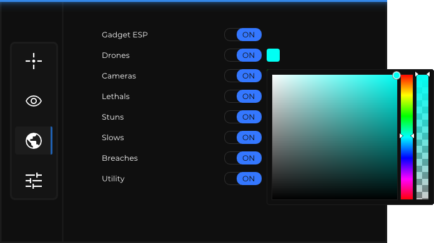Image resolution: width=434 pixels, height=243 pixels.
Task: Open the eye visuals tab
Action: tap(34, 101)
